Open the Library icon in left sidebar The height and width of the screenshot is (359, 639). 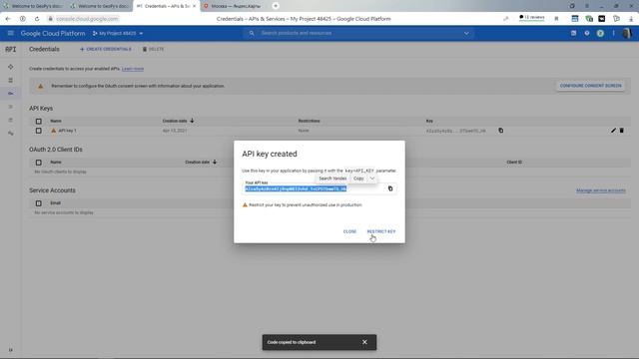[x=11, y=80]
